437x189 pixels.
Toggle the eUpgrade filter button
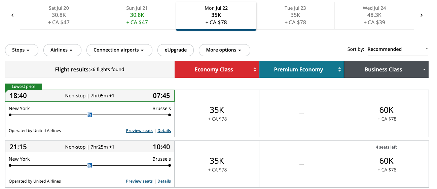176,50
